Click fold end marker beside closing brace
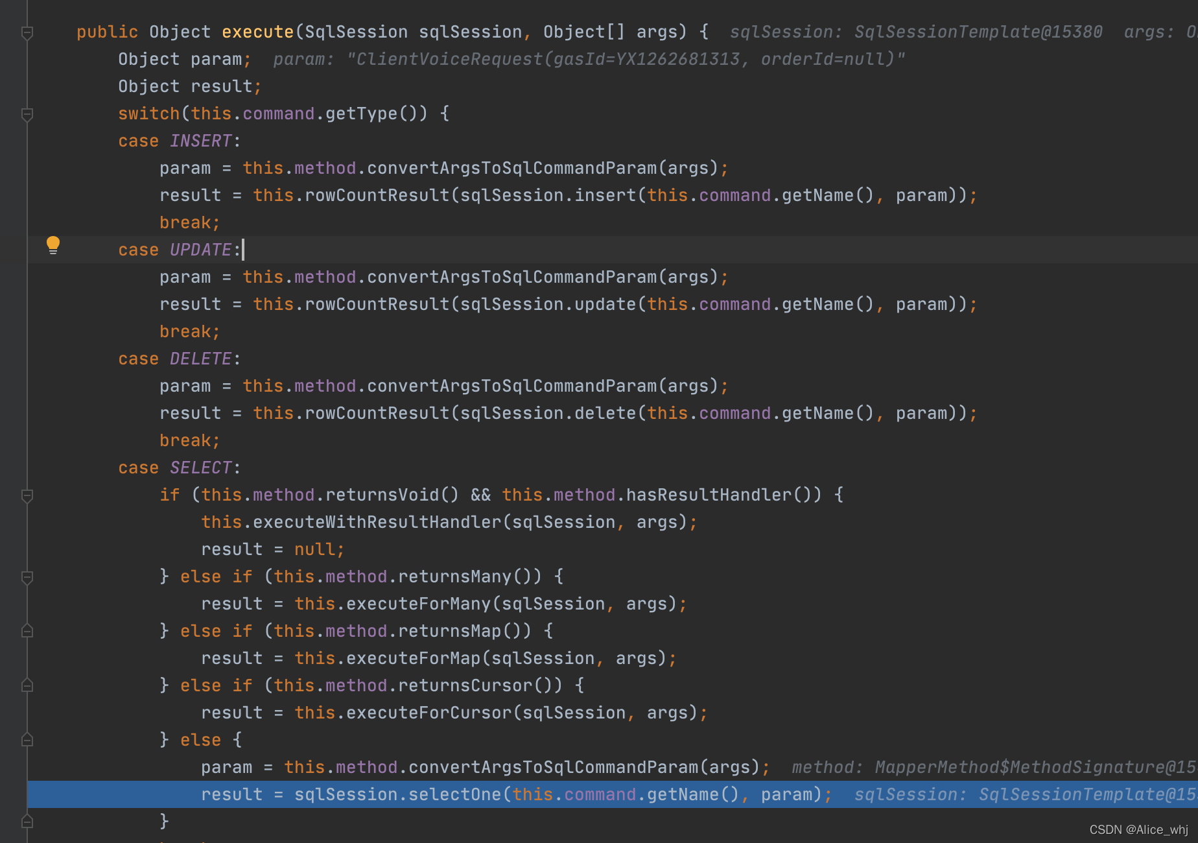 pos(27,822)
